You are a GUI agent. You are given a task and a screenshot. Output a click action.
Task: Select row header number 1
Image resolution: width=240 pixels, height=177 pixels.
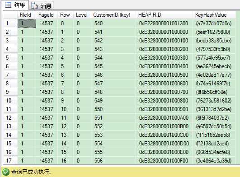coord(10,23)
